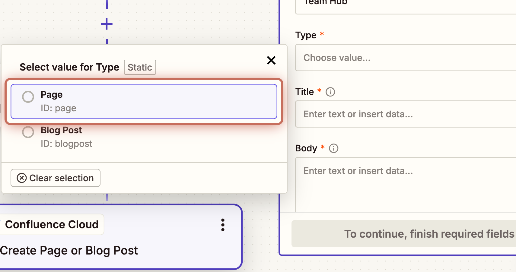Show info tooltip icon beside Title

(330, 92)
